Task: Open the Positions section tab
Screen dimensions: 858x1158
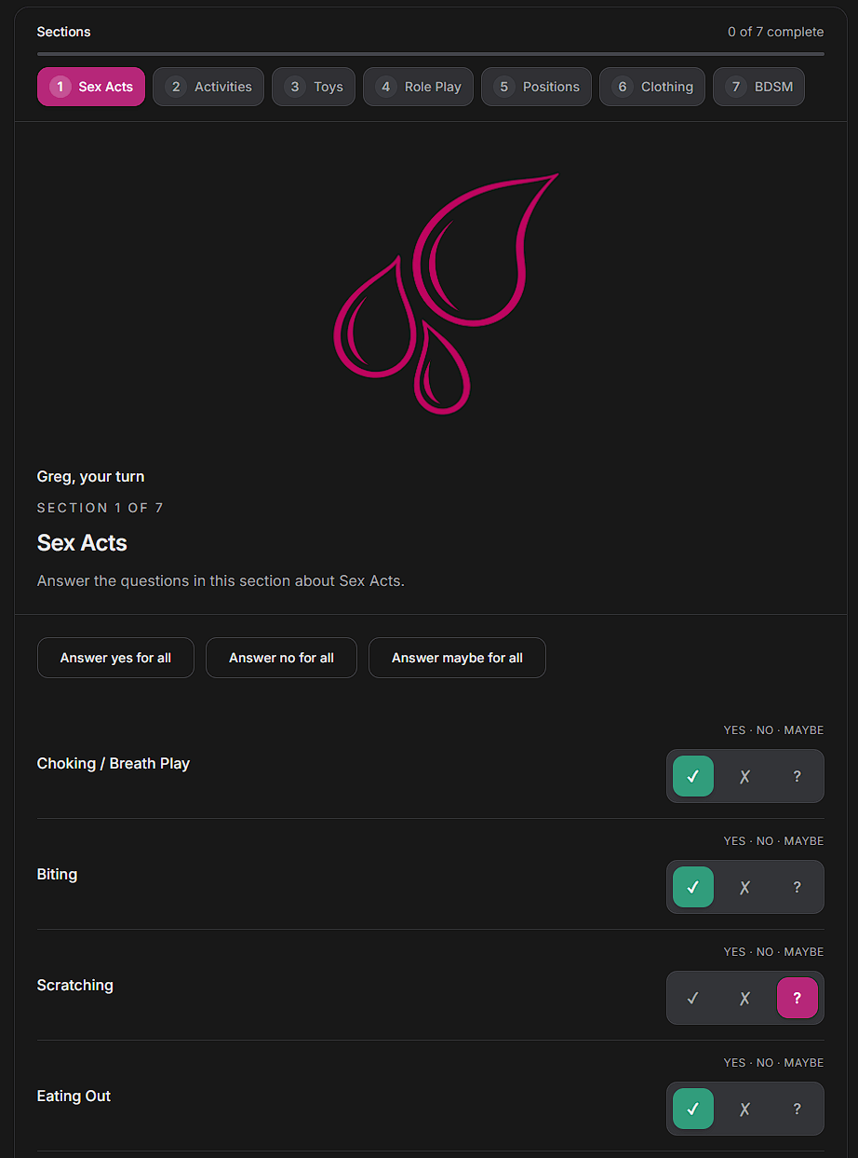Action: (x=536, y=87)
